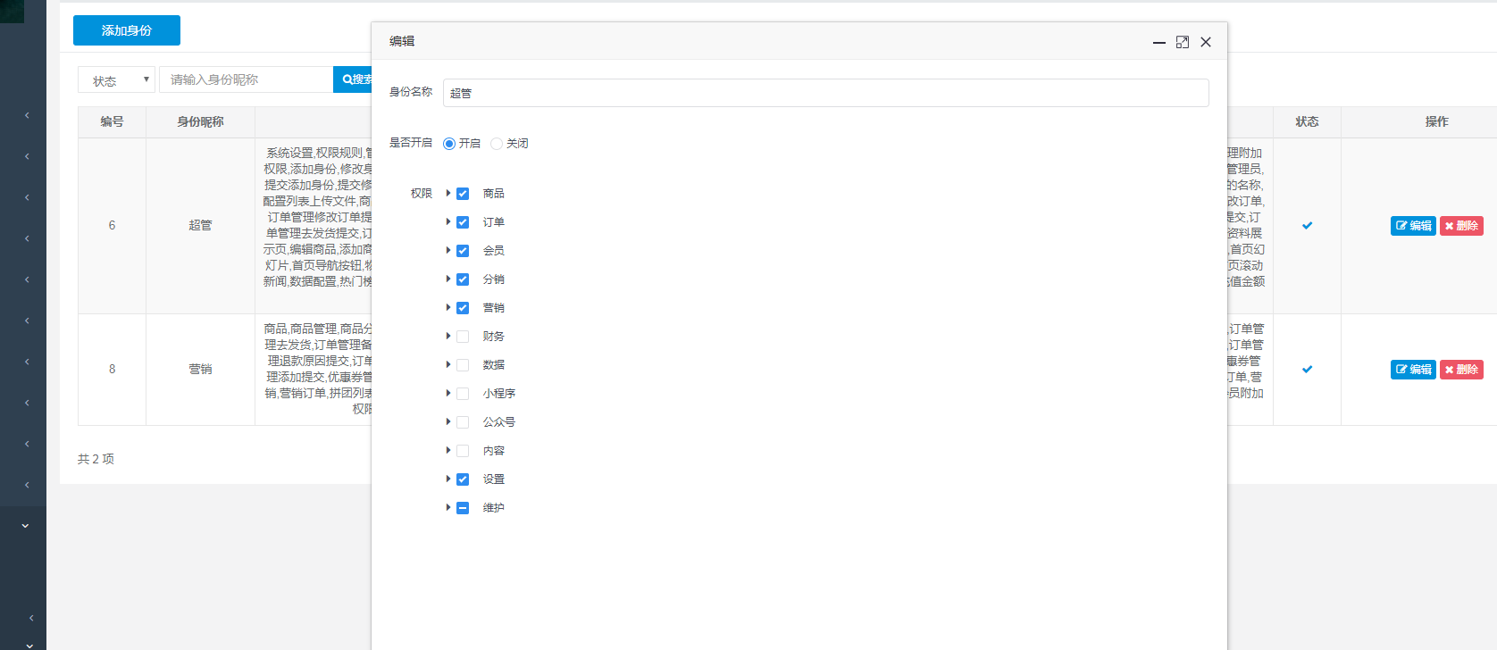Viewport: 1497px width, 650px height.
Task: Expand the 设置 tree node arrow
Action: 448,479
